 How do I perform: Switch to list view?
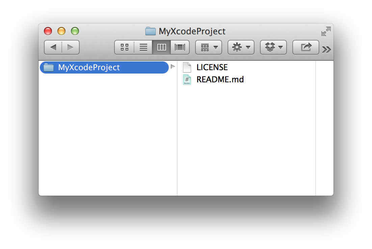tap(143, 47)
